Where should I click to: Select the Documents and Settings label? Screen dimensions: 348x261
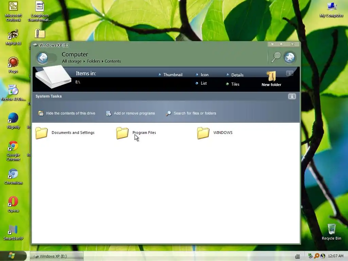pos(73,133)
